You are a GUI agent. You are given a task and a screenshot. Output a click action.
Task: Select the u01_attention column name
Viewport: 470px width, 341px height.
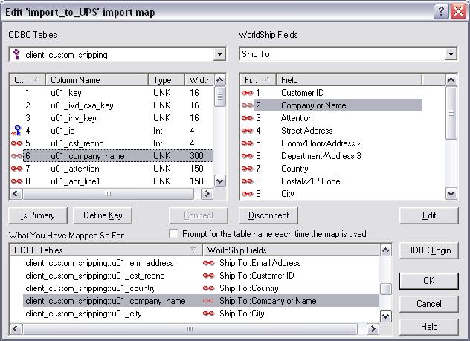point(75,169)
